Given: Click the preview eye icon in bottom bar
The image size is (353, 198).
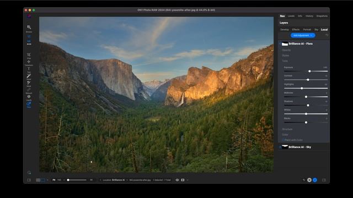Looking at the screenshot, I should click(177, 180).
